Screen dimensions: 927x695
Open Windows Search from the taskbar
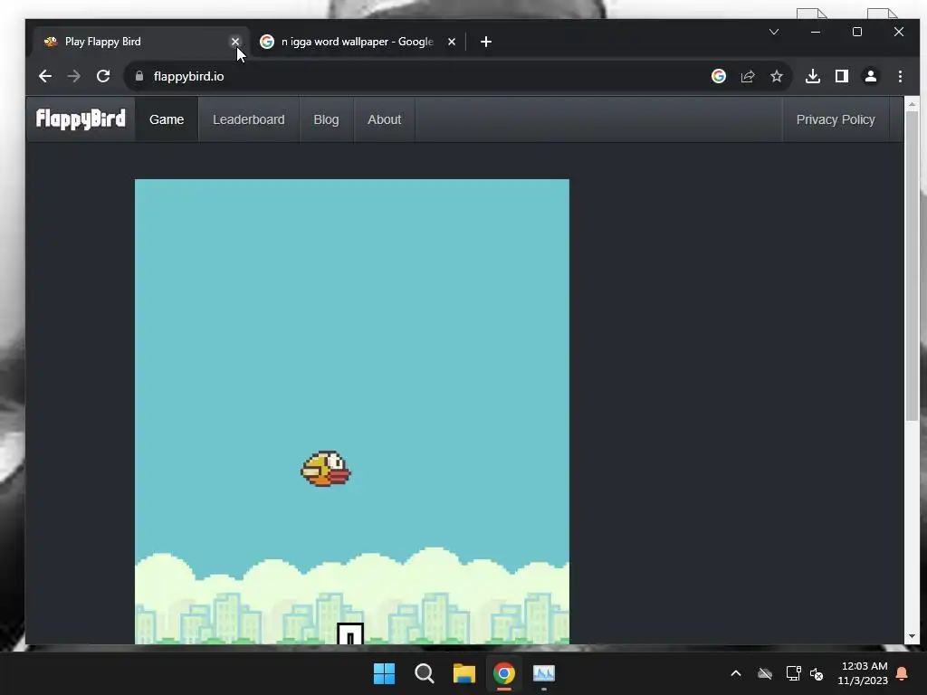coord(424,673)
